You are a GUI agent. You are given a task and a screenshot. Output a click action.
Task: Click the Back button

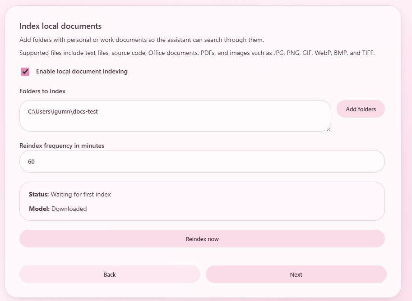(x=110, y=274)
